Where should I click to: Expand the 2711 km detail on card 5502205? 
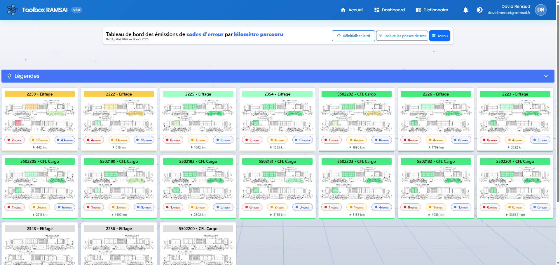click(40, 215)
